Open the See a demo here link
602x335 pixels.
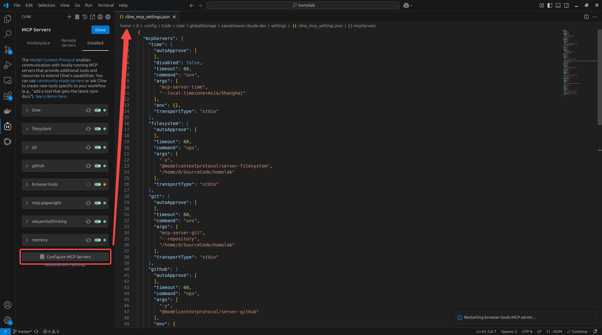tap(52, 97)
